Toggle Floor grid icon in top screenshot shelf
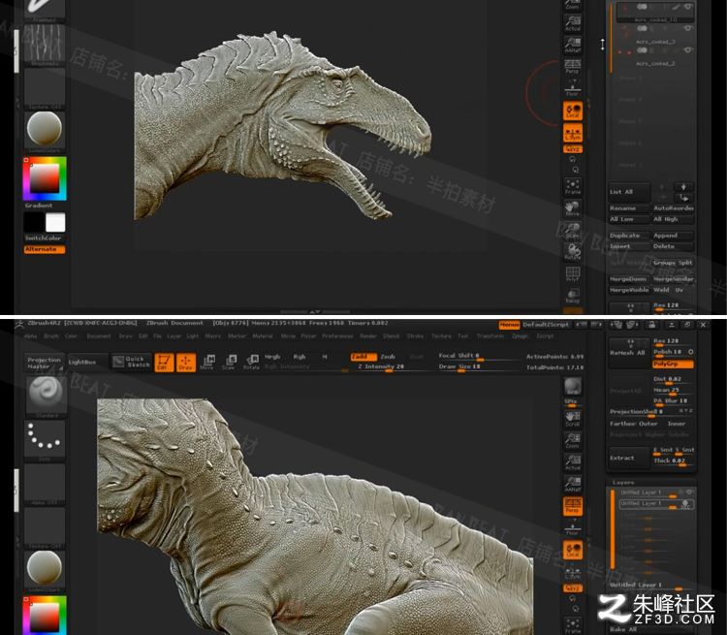The image size is (727, 635). coord(573,88)
